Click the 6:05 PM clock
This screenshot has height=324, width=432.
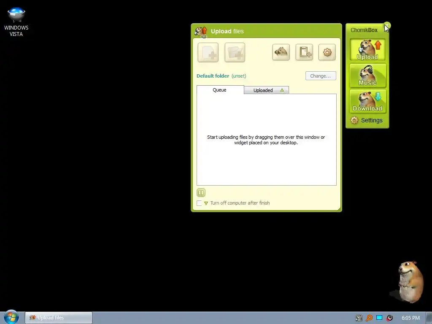pos(410,318)
